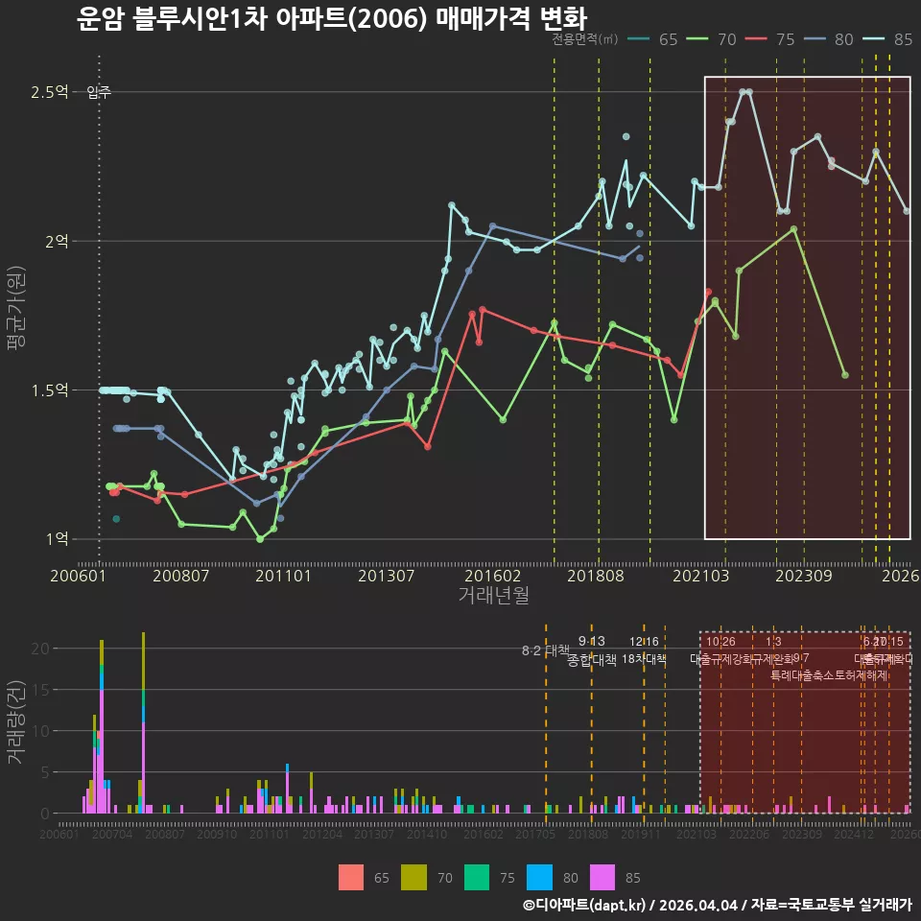Click the 70 olive legend swatch

click(413, 877)
